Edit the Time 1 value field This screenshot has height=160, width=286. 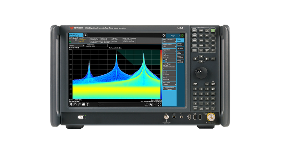(169, 74)
